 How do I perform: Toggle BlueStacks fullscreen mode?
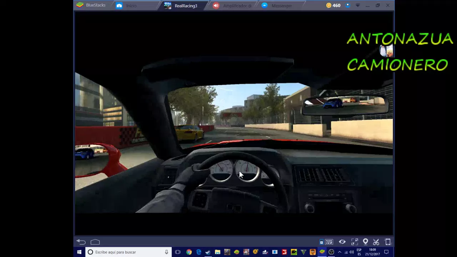click(x=354, y=242)
